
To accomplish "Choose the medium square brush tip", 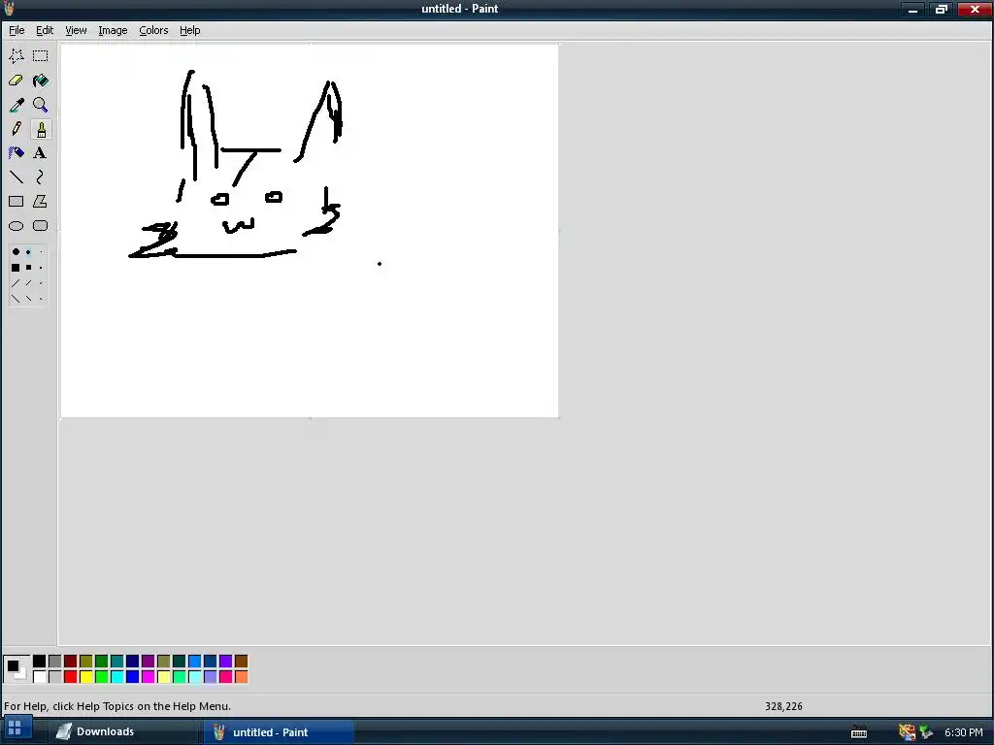I will [28, 268].
